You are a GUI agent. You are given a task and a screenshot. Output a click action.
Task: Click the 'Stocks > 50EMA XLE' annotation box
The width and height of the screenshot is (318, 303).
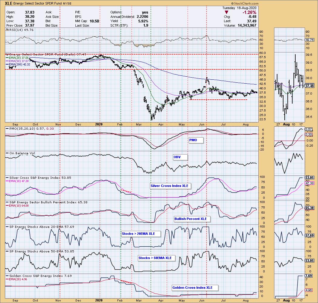[156, 258]
